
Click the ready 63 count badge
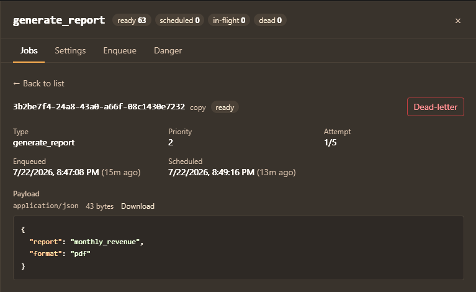pyautogui.click(x=132, y=21)
